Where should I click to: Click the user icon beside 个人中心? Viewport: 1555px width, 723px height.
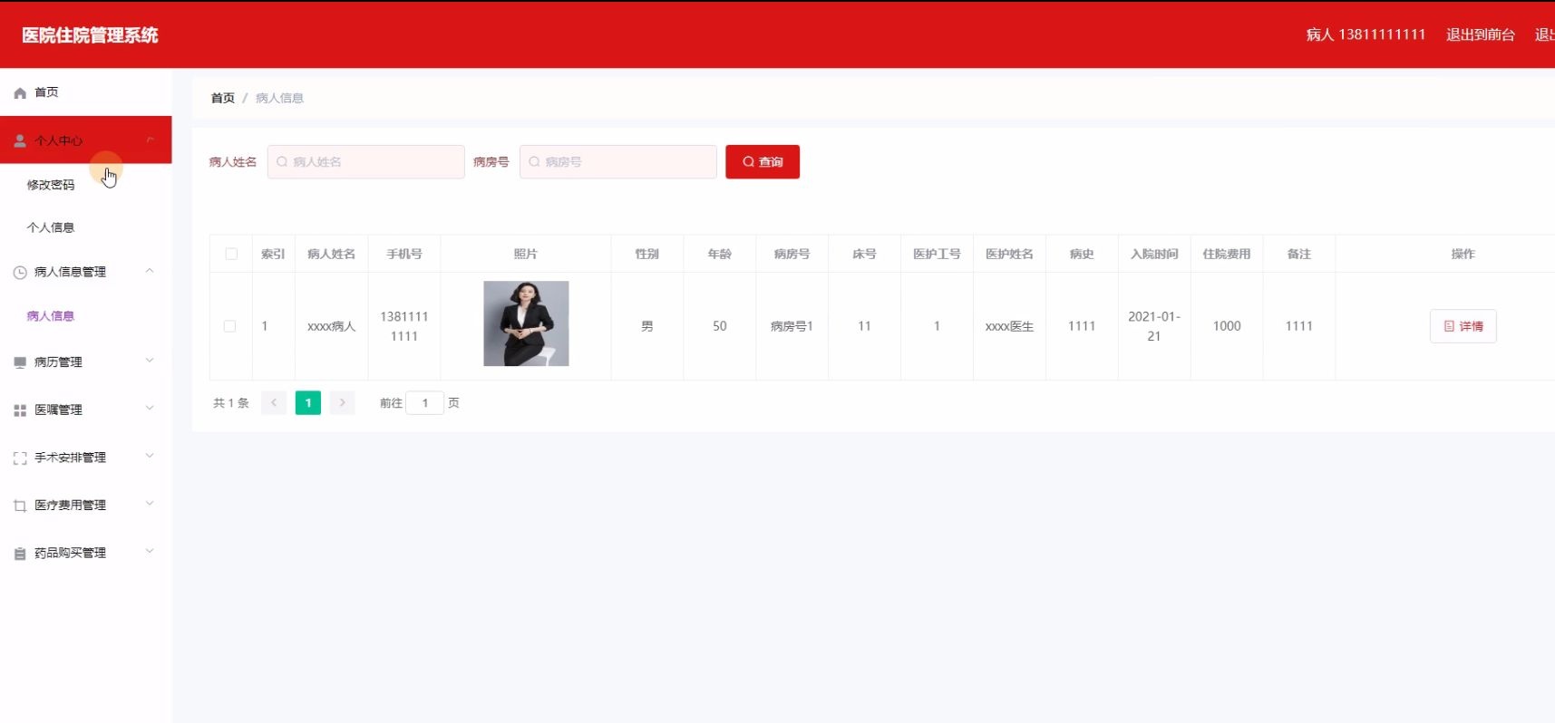20,140
